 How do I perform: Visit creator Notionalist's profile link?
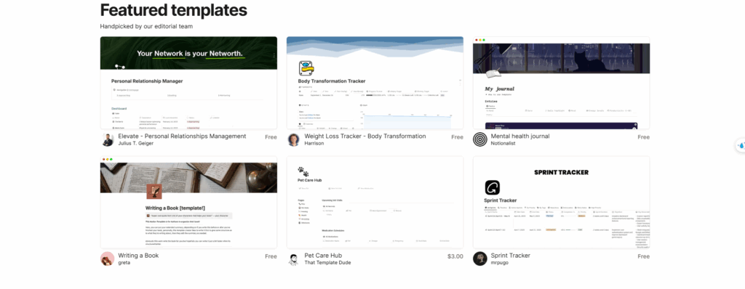[x=503, y=143]
